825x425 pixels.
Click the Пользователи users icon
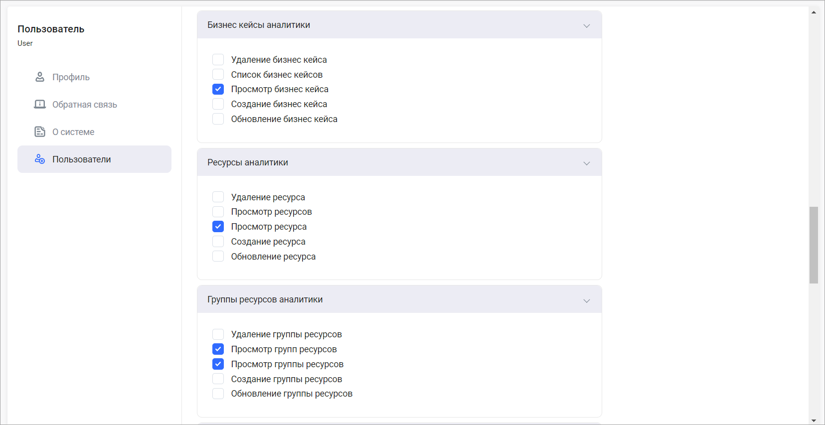(40, 159)
